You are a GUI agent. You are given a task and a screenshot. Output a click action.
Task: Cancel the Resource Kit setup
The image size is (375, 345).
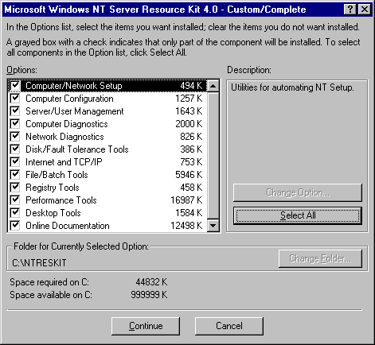tap(229, 326)
